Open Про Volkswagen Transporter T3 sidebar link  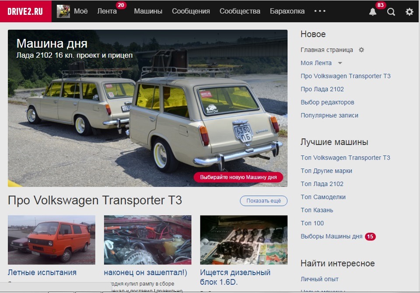346,76
